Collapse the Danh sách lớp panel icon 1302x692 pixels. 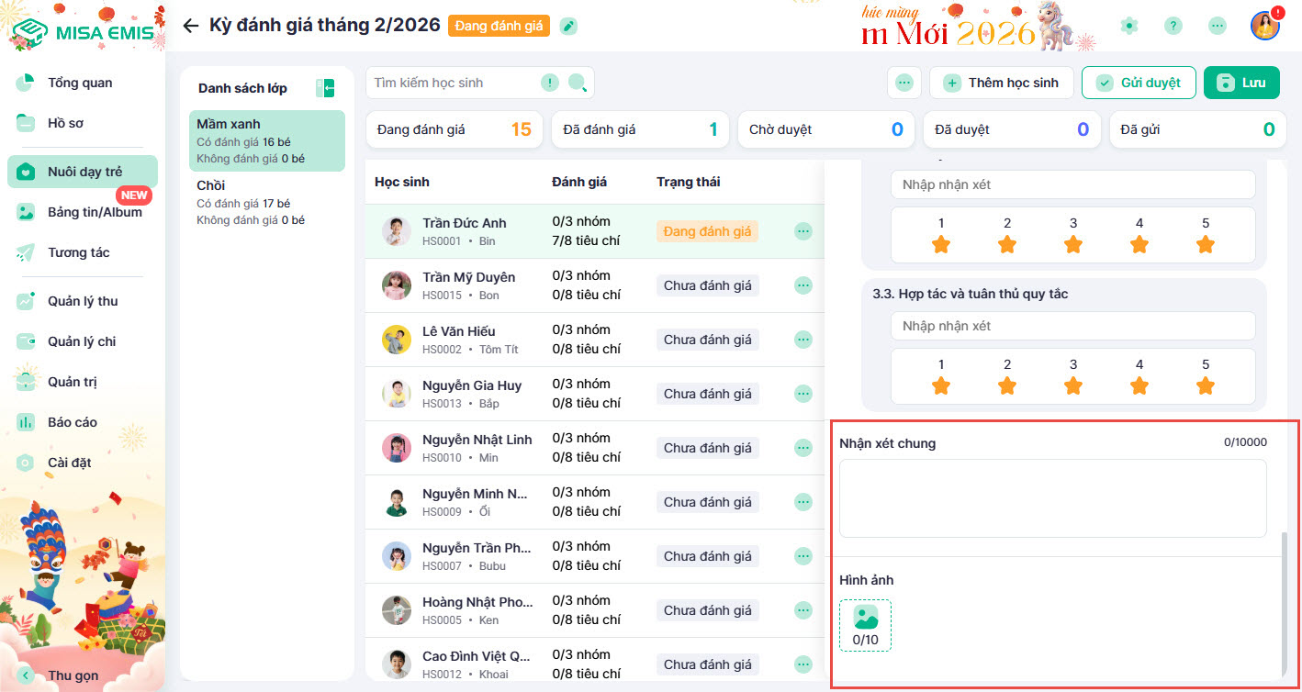(x=324, y=88)
